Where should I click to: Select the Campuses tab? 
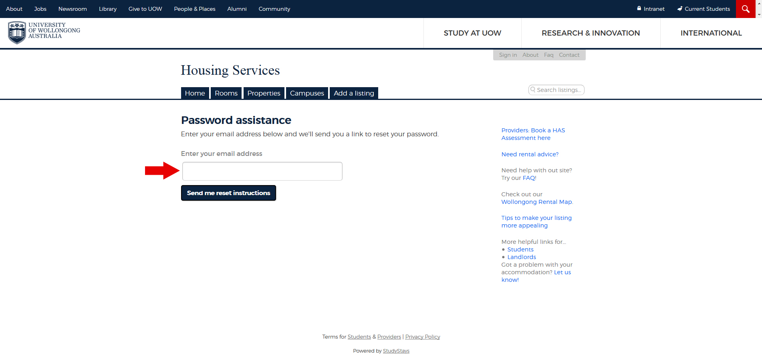click(x=307, y=93)
